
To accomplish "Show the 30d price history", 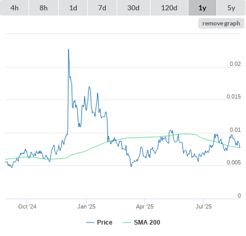I will tap(133, 8).
